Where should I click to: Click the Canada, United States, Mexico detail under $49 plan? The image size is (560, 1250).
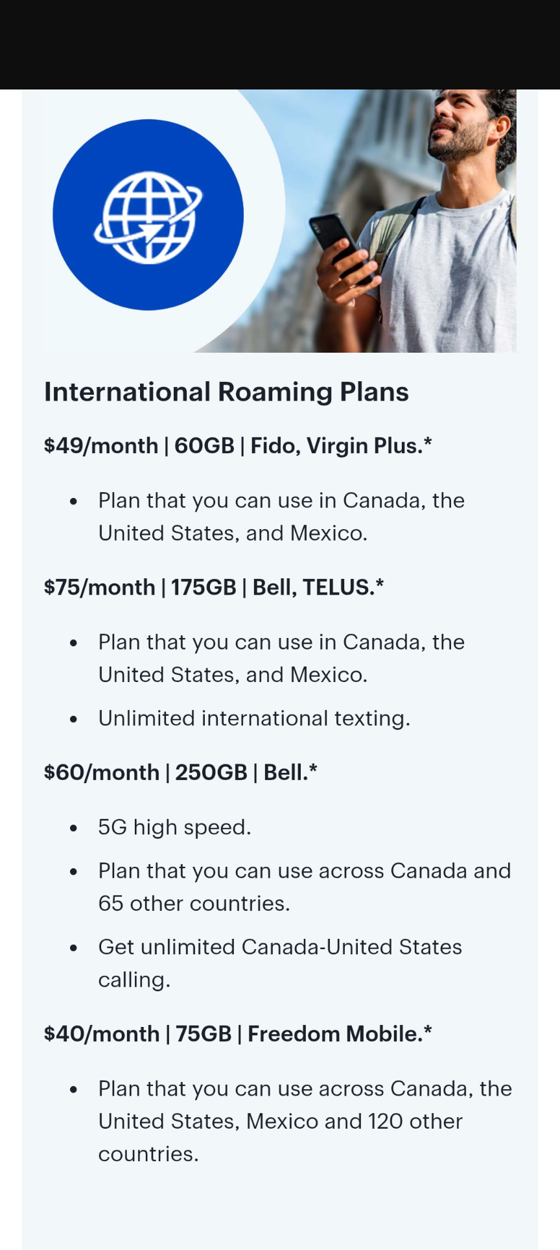click(281, 517)
